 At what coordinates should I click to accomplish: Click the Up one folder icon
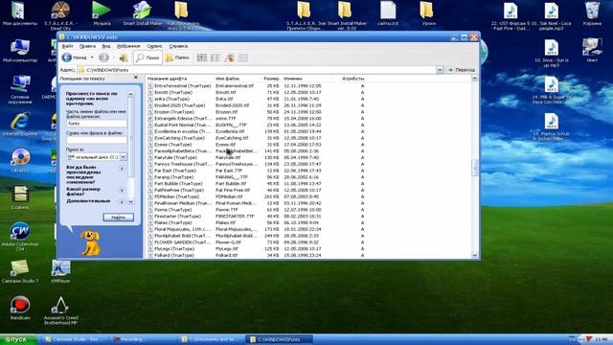(x=124, y=57)
